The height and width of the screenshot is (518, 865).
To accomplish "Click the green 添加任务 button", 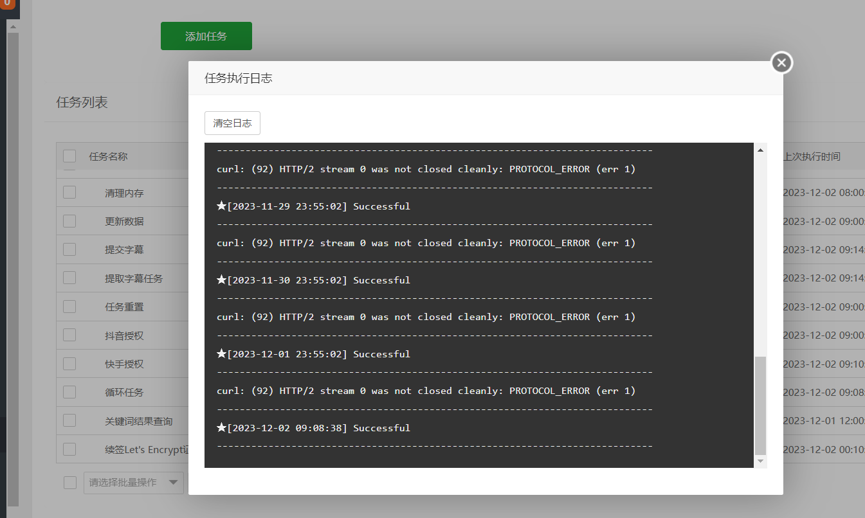I will [x=206, y=36].
